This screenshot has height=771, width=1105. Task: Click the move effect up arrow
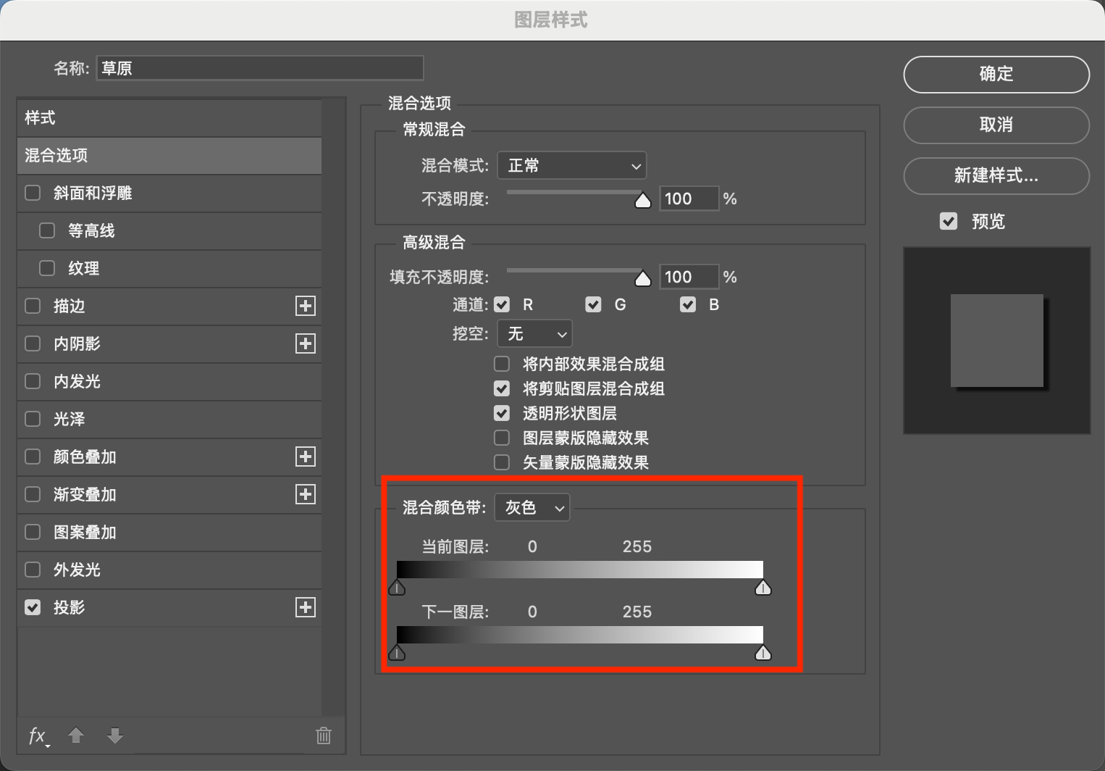pos(76,736)
